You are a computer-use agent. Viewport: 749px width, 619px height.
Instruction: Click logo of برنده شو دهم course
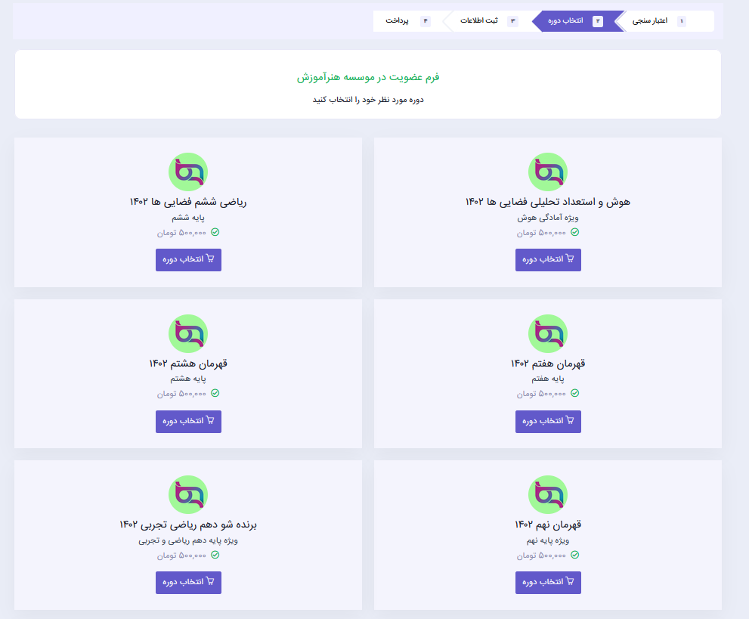pyautogui.click(x=188, y=495)
